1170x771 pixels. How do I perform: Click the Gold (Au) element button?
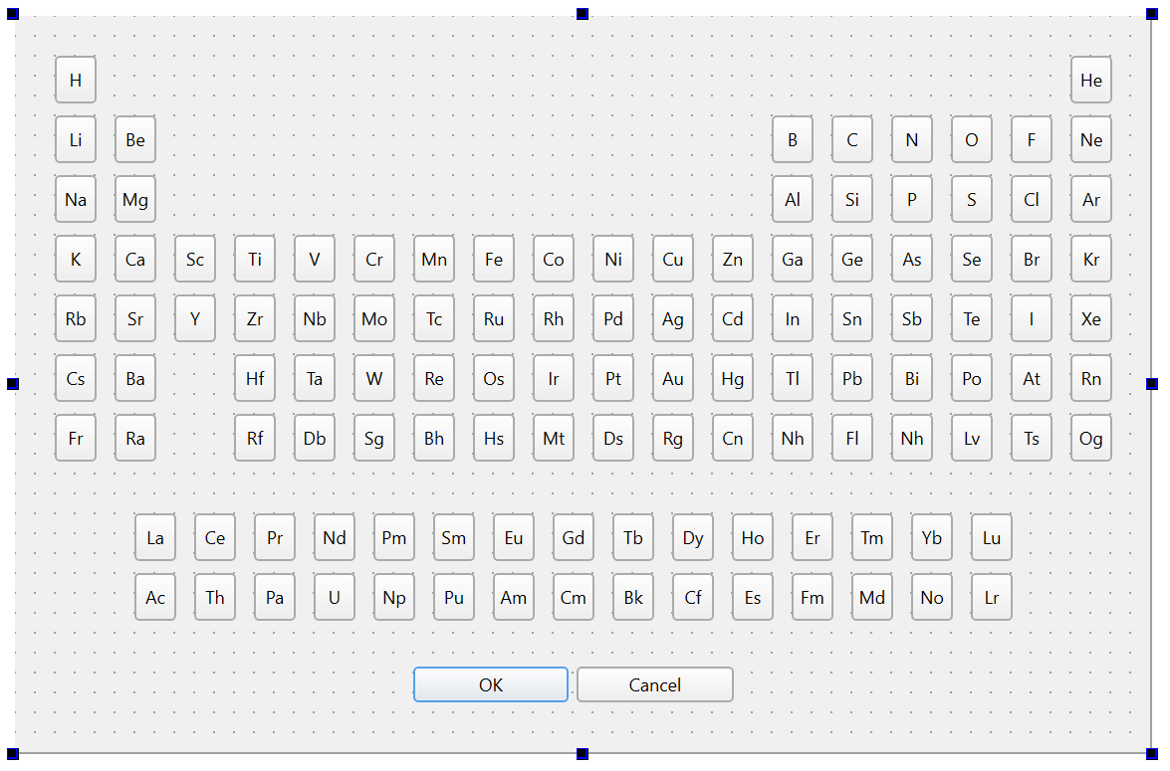pyautogui.click(x=673, y=378)
